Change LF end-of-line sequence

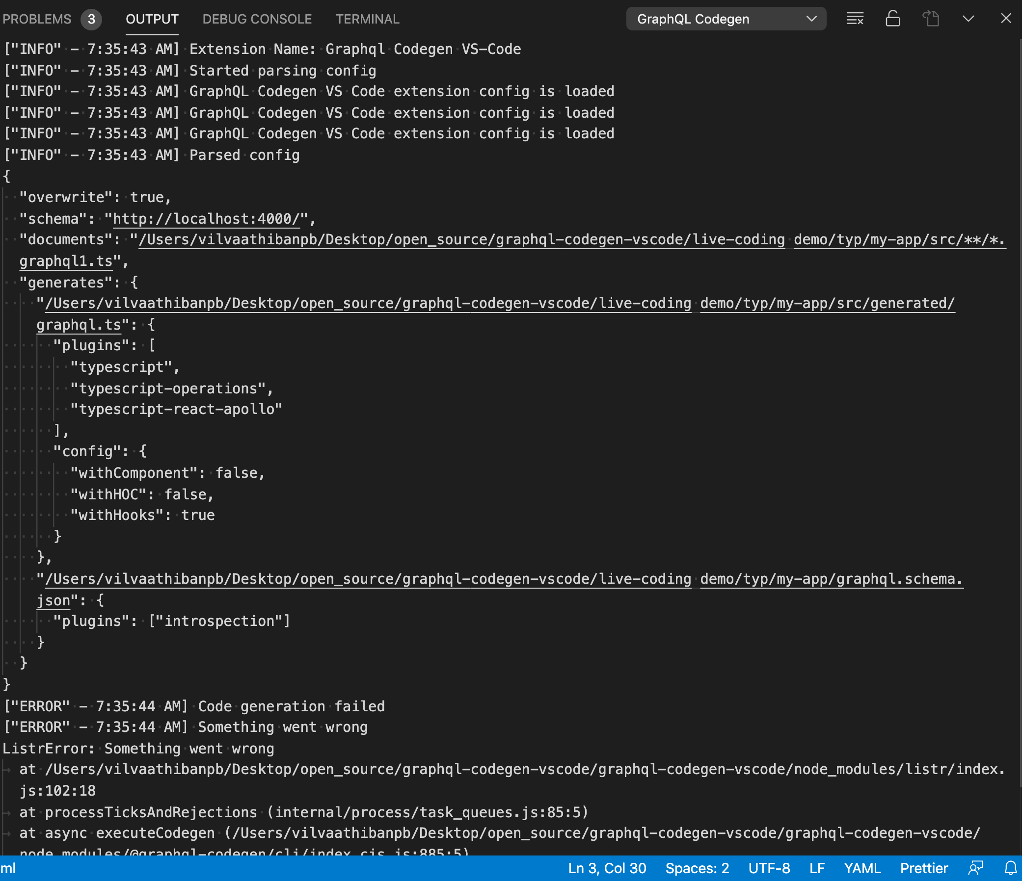pyautogui.click(x=817, y=868)
